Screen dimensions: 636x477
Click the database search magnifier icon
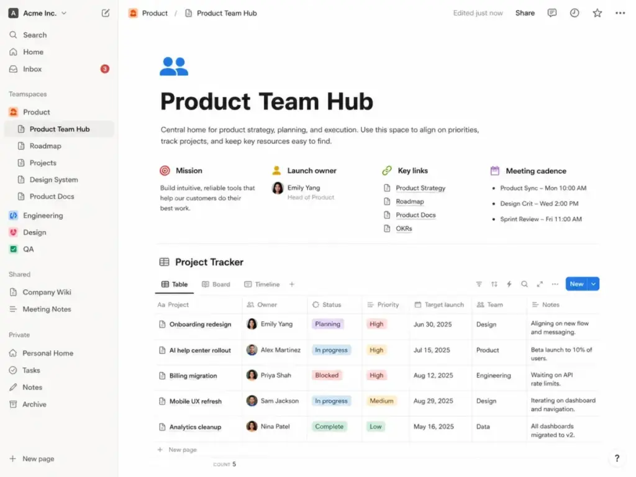pyautogui.click(x=524, y=284)
